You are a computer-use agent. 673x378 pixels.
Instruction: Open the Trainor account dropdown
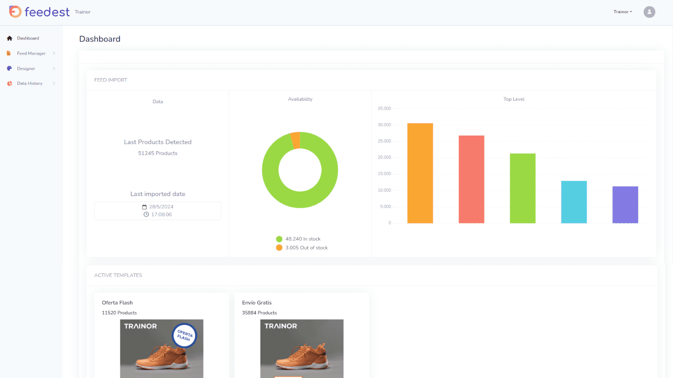(x=623, y=12)
